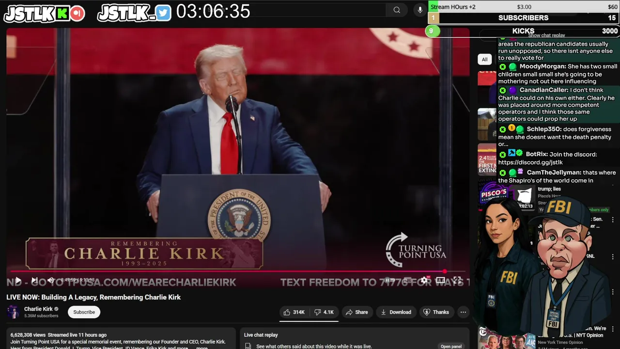The height and width of the screenshot is (349, 620).
Task: Click MoodyMorgan username in chat
Action: pos(542,66)
